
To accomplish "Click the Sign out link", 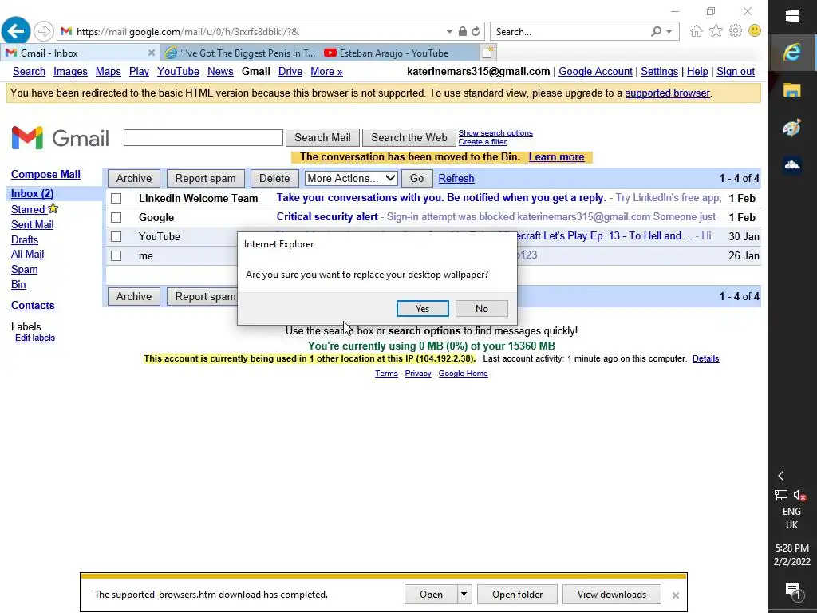I will pos(736,71).
